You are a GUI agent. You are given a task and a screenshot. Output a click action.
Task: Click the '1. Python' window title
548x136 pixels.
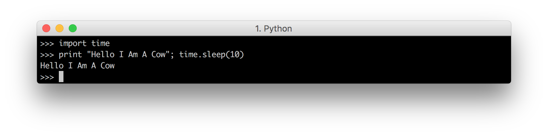click(x=273, y=29)
